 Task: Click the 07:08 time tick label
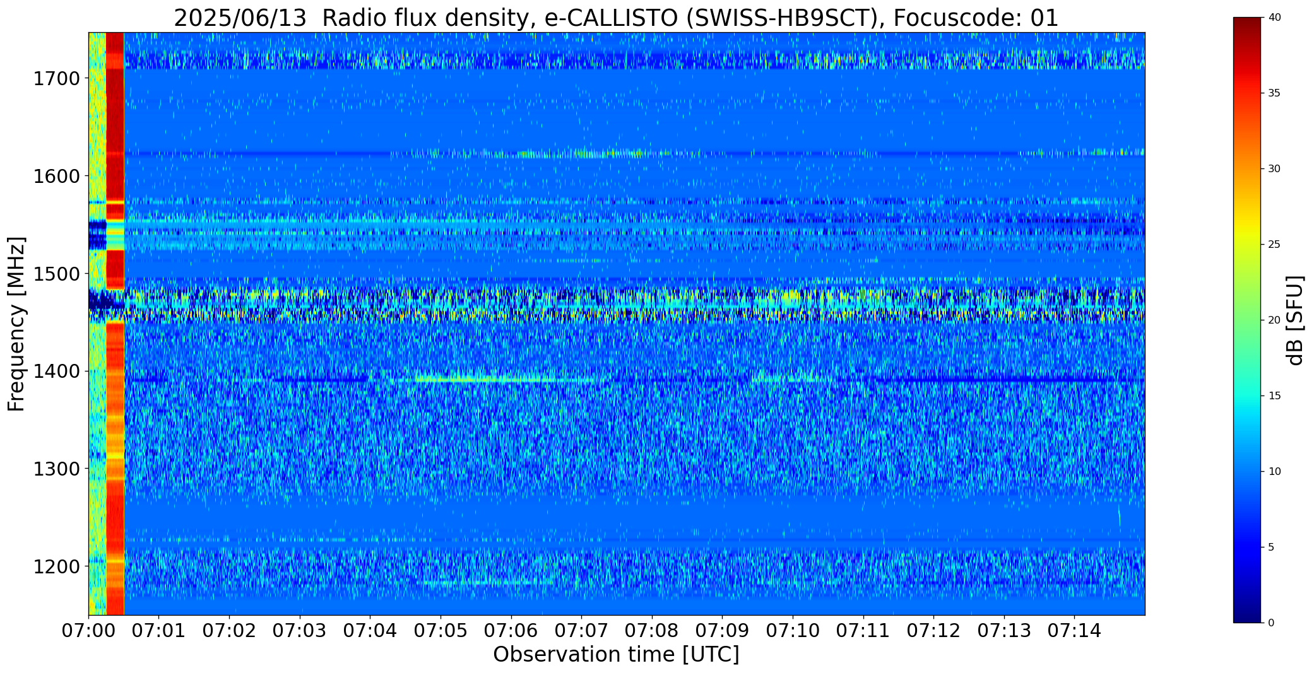[x=652, y=631]
